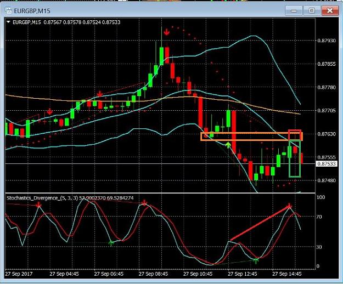Click price scale value 0.87705
This screenshot has height=284, width=343.
pos(327,111)
